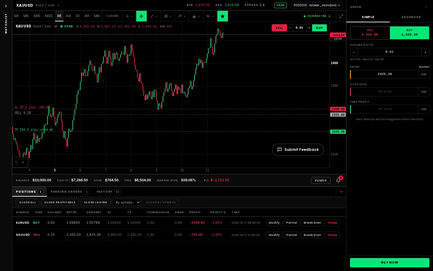The image size is (433, 271).
Task: Open the Funds button
Action: pos(321,180)
